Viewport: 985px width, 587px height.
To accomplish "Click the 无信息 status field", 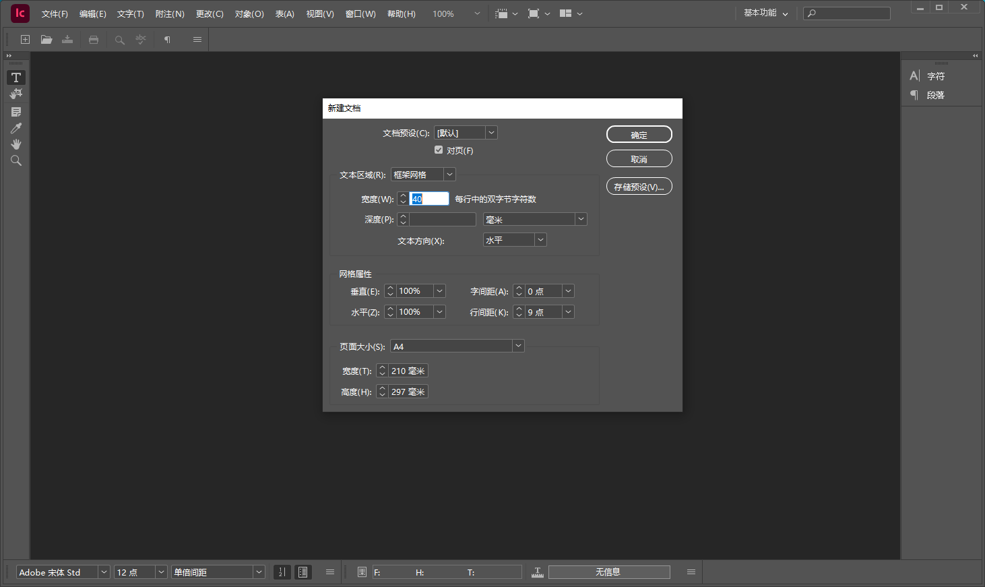I will [609, 572].
